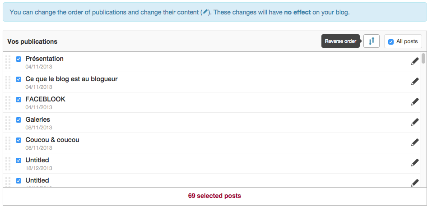Grab the drag handle beside Présentation

[8, 62]
